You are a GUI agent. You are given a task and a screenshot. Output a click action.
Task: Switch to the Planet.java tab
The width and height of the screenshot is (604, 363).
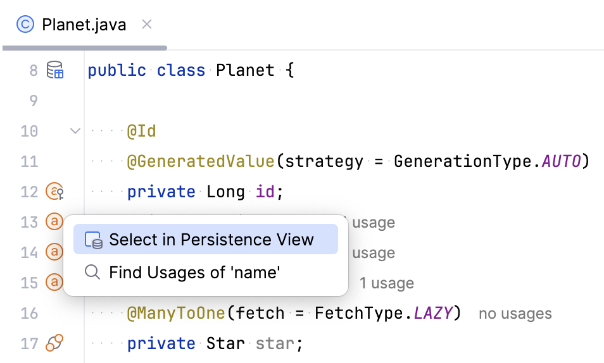[x=84, y=25]
